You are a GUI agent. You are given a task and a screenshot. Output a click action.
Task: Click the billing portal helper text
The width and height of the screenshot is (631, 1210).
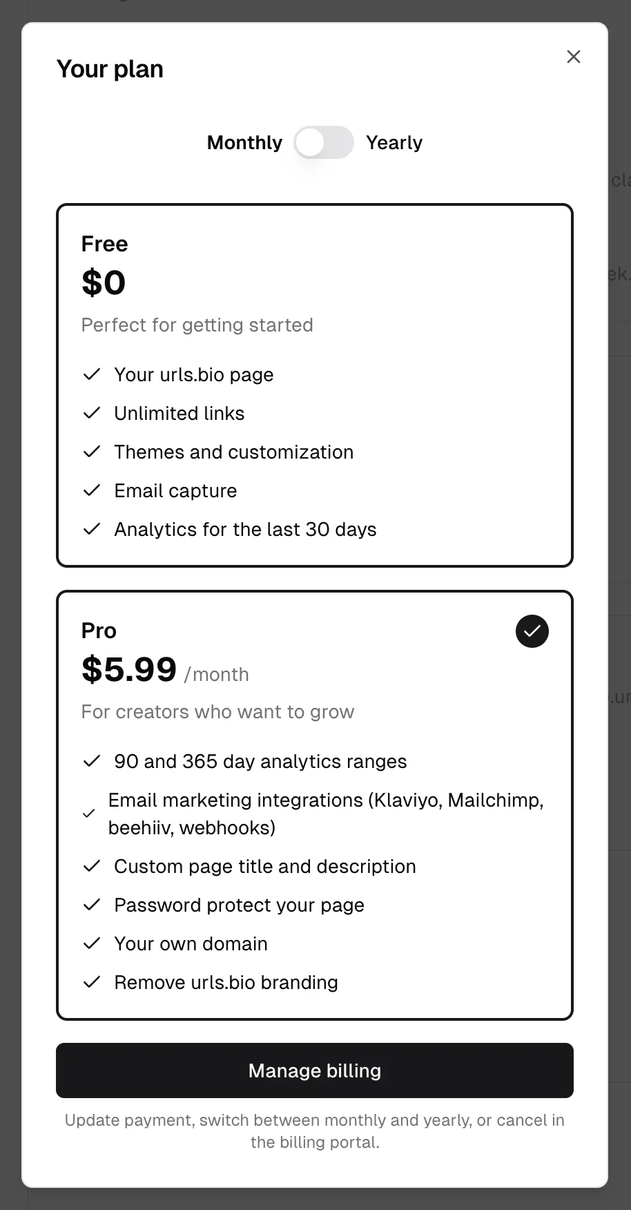coord(315,1131)
